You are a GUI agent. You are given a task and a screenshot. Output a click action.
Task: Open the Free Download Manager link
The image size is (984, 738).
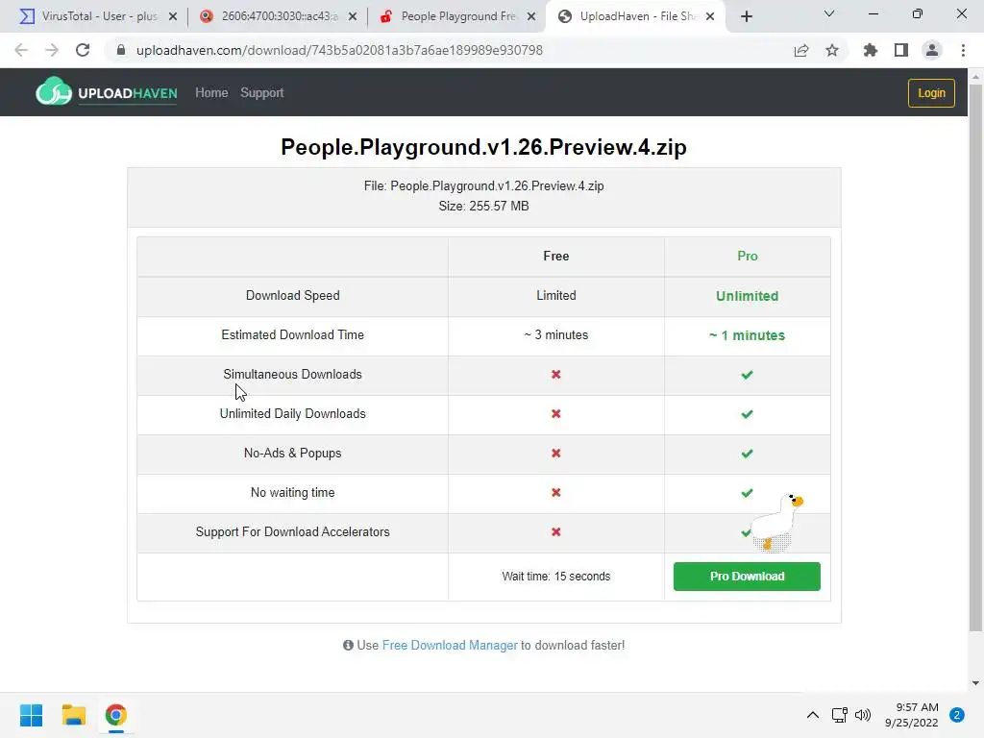450,645
